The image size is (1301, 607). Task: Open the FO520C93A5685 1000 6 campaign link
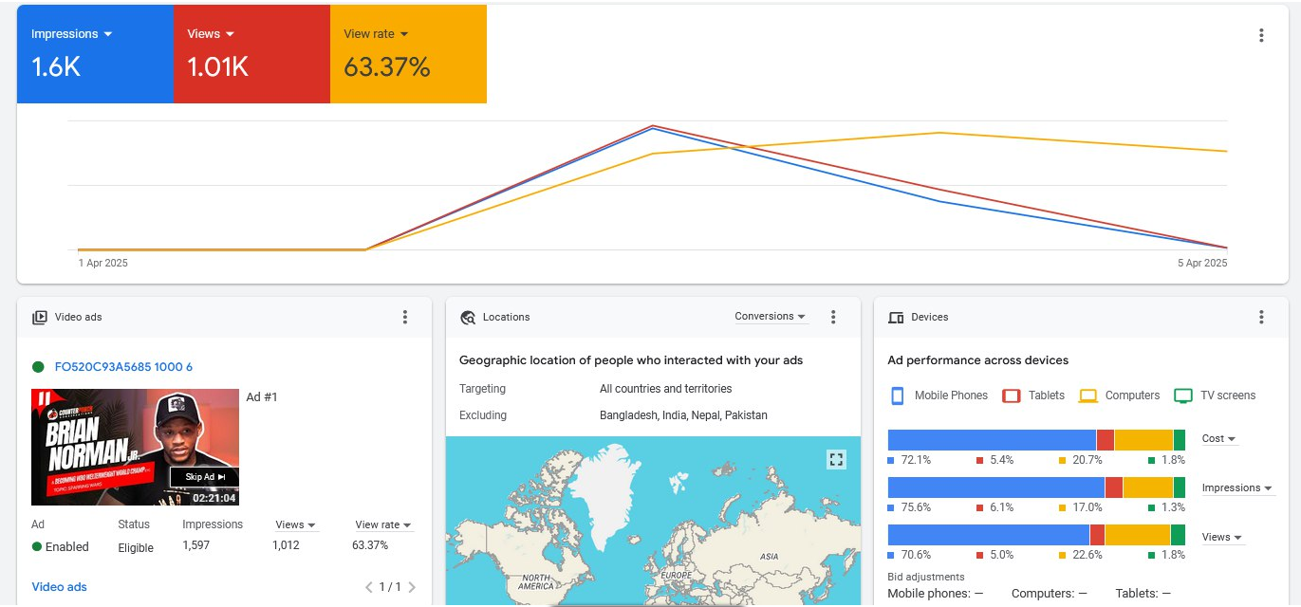click(x=123, y=367)
